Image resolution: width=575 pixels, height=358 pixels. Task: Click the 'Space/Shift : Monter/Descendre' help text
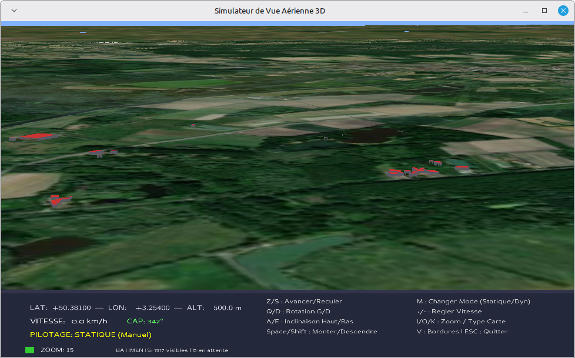tap(322, 331)
